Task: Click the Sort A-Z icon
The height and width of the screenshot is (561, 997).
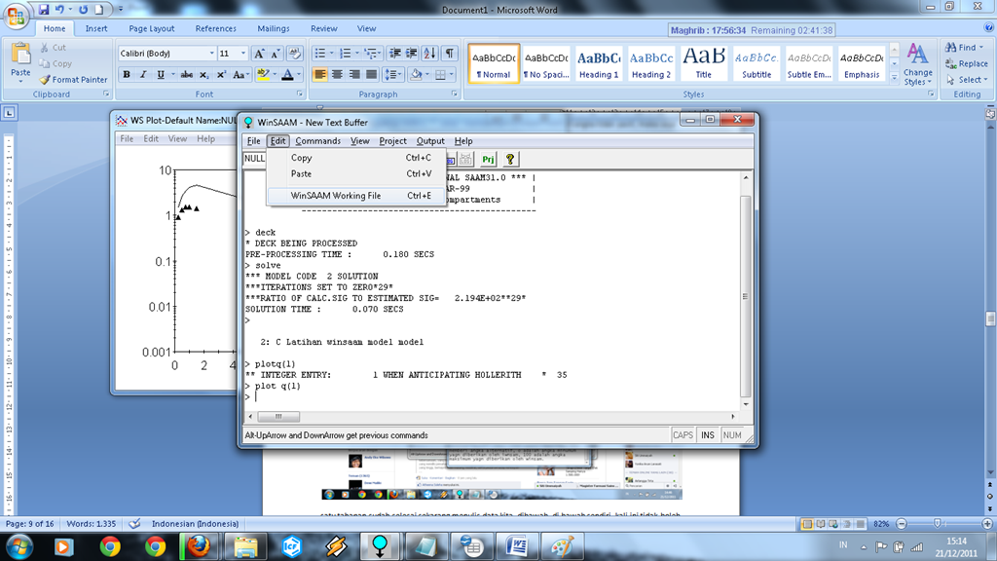Action: coord(429,54)
